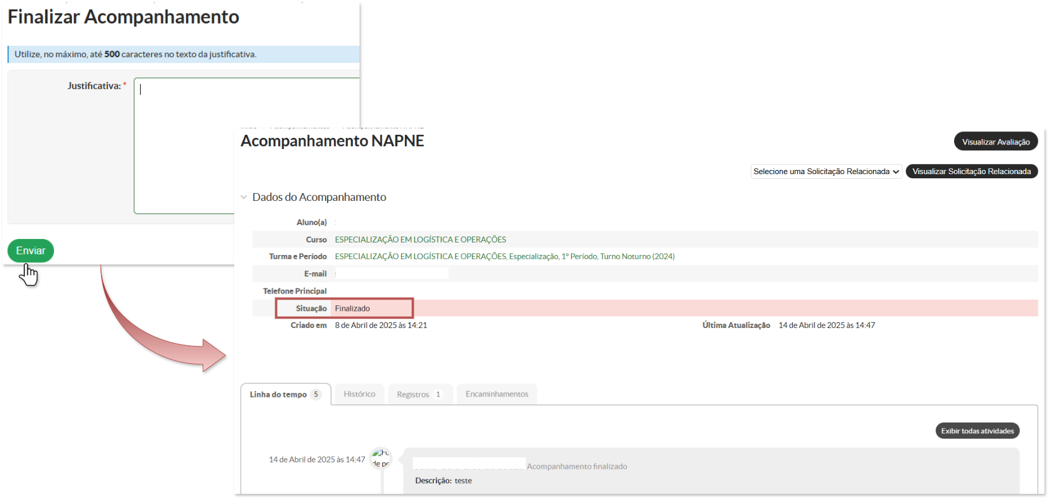Select the Finalizar Acompanhamento heading

tap(123, 17)
